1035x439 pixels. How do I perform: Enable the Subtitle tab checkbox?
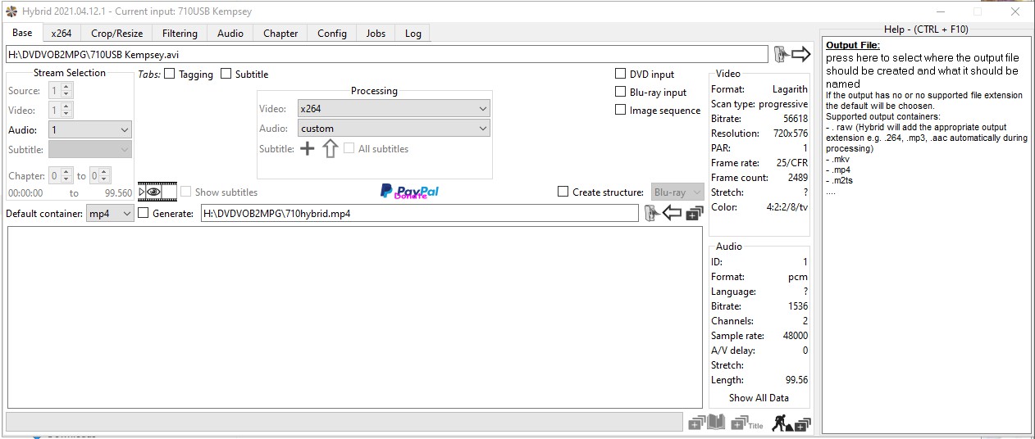[x=226, y=74]
